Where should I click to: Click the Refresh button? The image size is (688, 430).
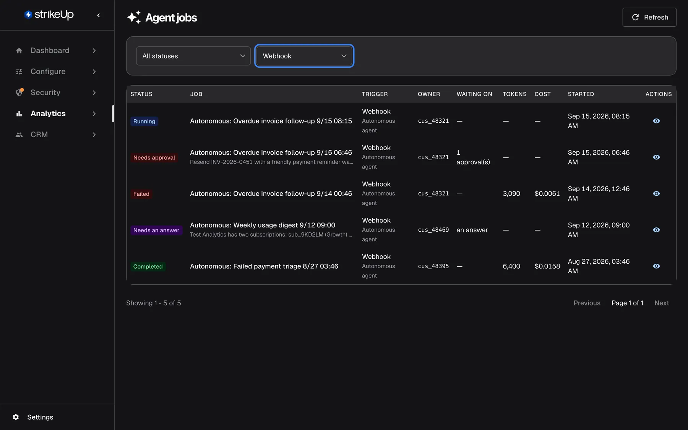coord(649,17)
